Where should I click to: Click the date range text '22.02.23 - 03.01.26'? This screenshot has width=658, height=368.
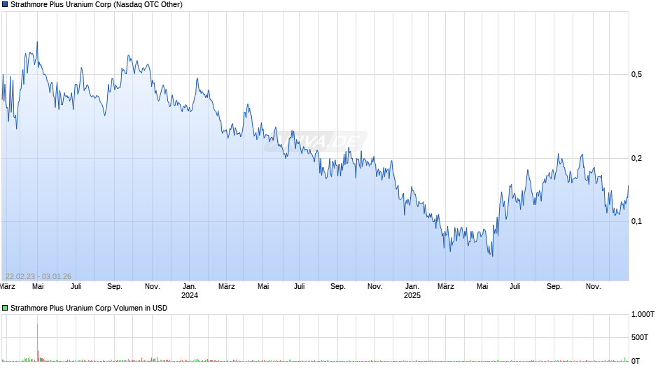pyautogui.click(x=38, y=276)
